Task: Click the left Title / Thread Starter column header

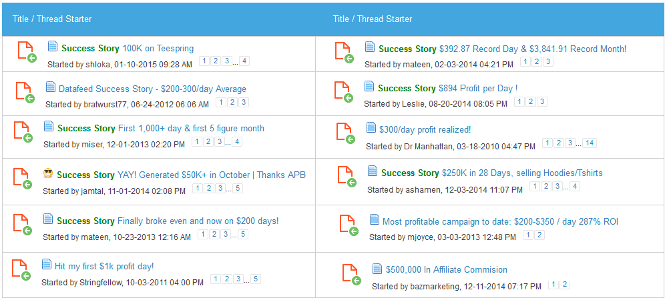Action: click(x=52, y=19)
